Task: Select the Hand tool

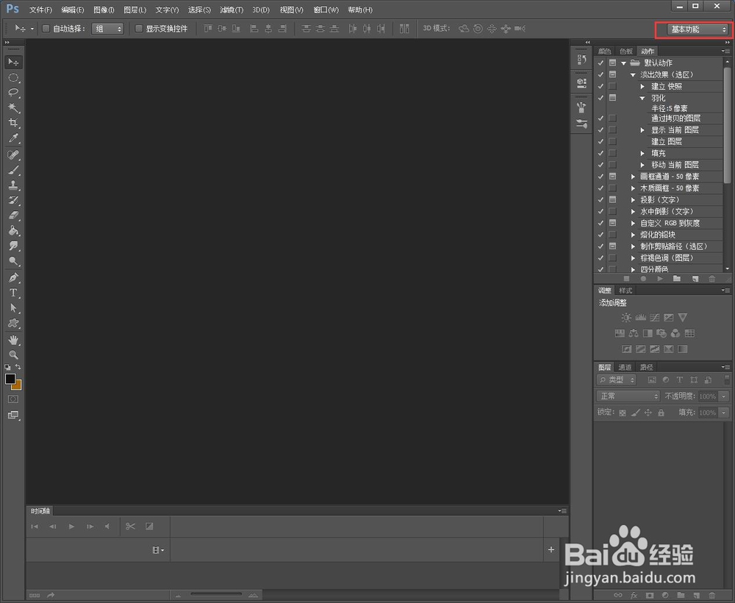Action: point(13,340)
